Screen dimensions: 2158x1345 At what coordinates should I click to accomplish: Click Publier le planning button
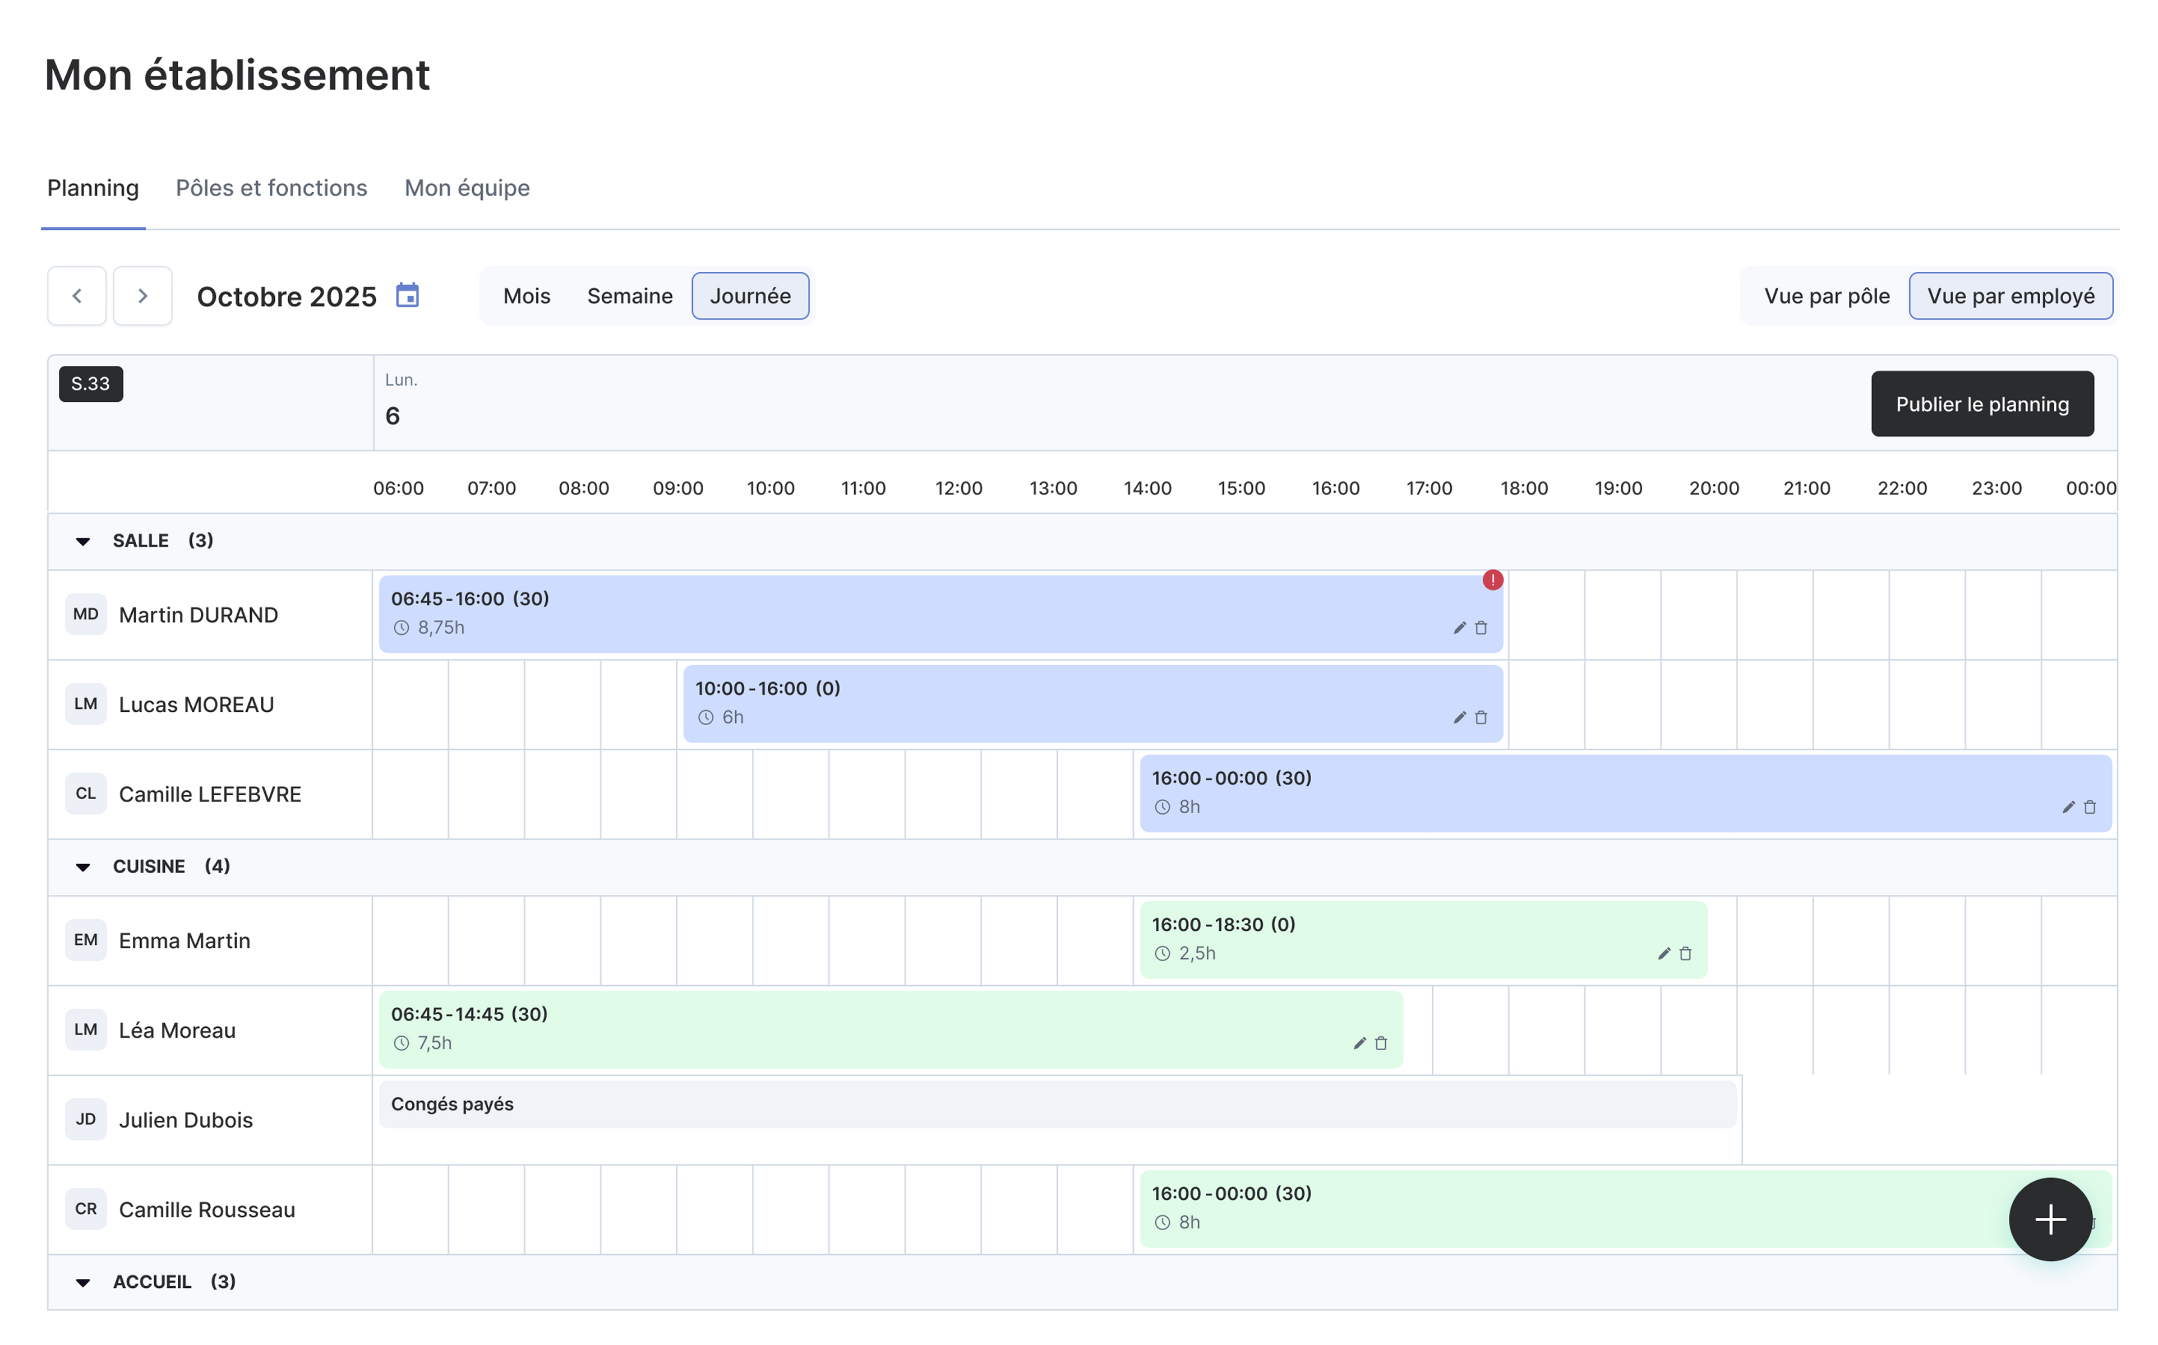pyautogui.click(x=1982, y=405)
